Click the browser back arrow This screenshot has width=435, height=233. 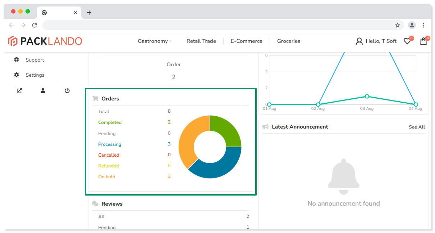point(12,25)
